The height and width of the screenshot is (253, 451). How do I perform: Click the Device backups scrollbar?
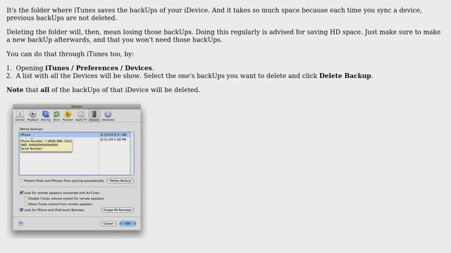pyautogui.click(x=132, y=153)
